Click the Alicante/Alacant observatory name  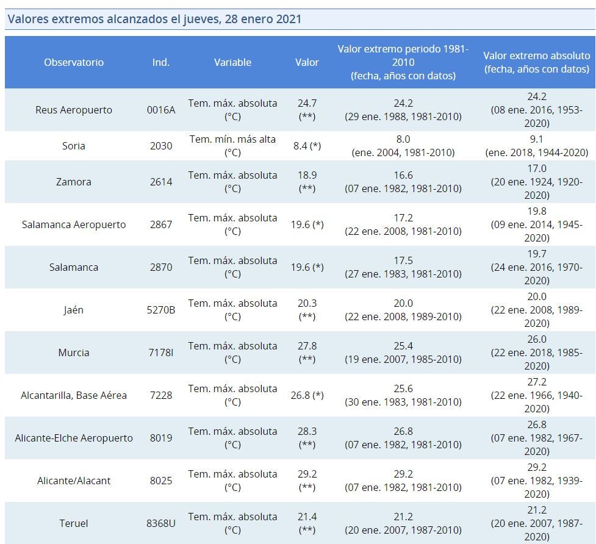[x=74, y=481]
